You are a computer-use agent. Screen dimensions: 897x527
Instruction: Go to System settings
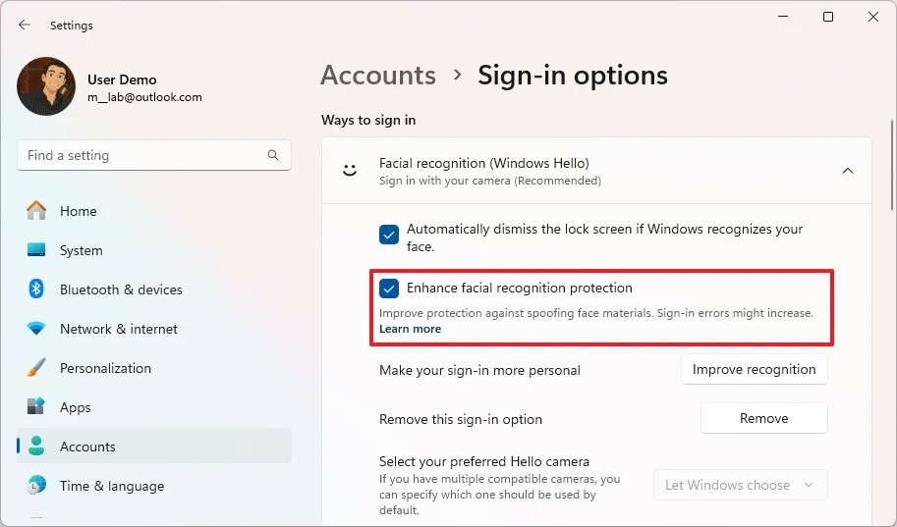point(154,250)
